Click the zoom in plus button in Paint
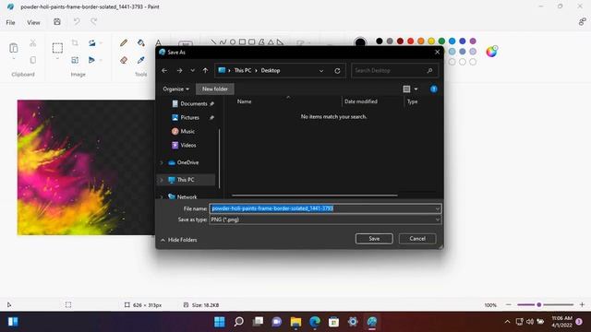This screenshot has height=332, width=591. coord(582,304)
